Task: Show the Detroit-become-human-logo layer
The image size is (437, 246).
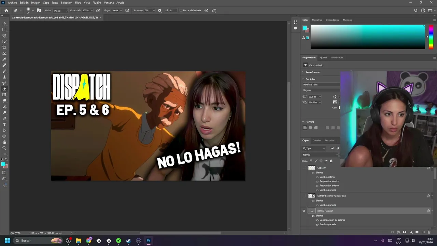Action: (304, 196)
